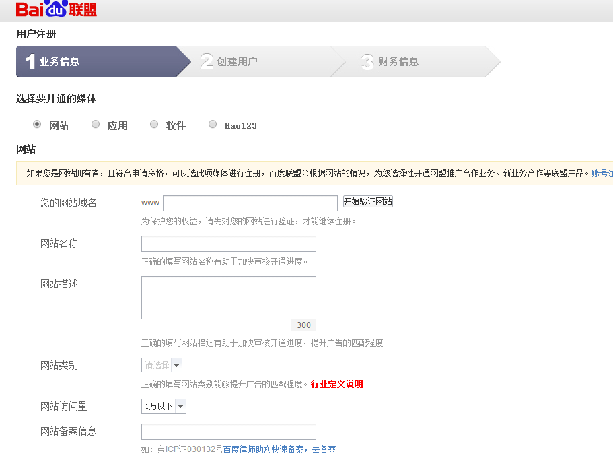The width and height of the screenshot is (613, 462).
Task: Click the 网站访问量 label
Action: point(64,407)
